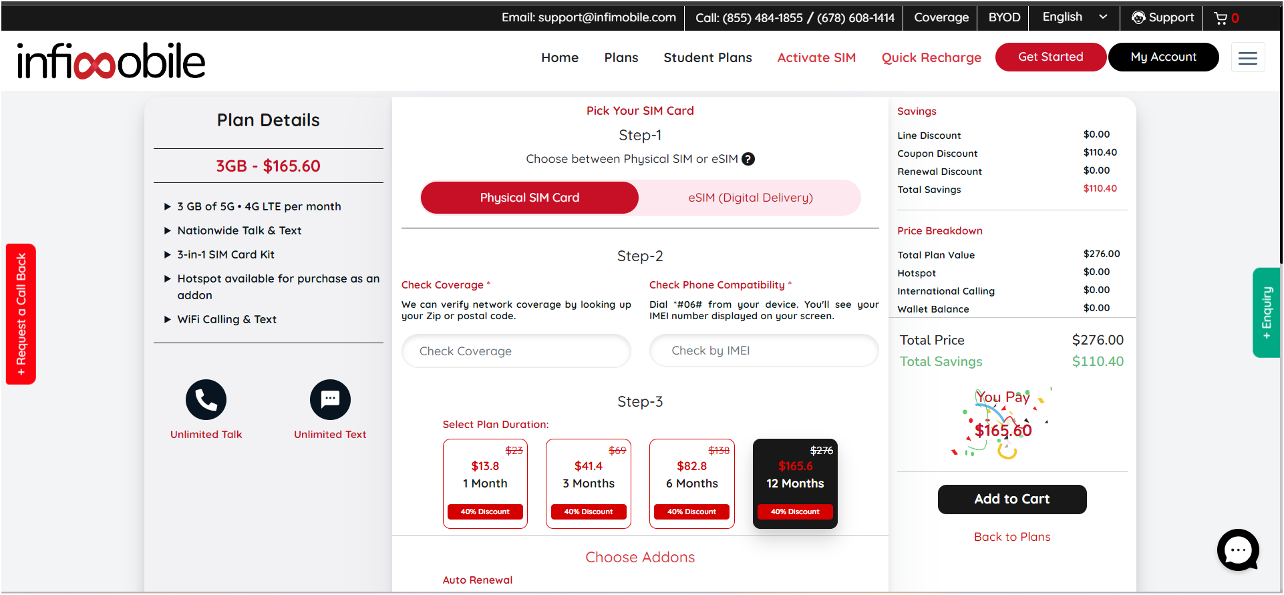
Task: Click the support email address link
Action: click(607, 17)
